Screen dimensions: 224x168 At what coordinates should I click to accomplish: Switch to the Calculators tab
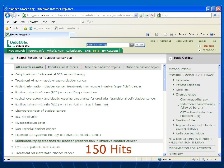(74, 51)
